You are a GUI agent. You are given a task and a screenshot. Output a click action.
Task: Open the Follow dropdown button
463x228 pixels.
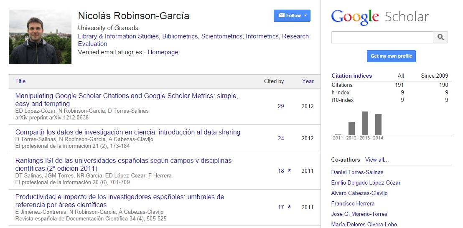[292, 15]
